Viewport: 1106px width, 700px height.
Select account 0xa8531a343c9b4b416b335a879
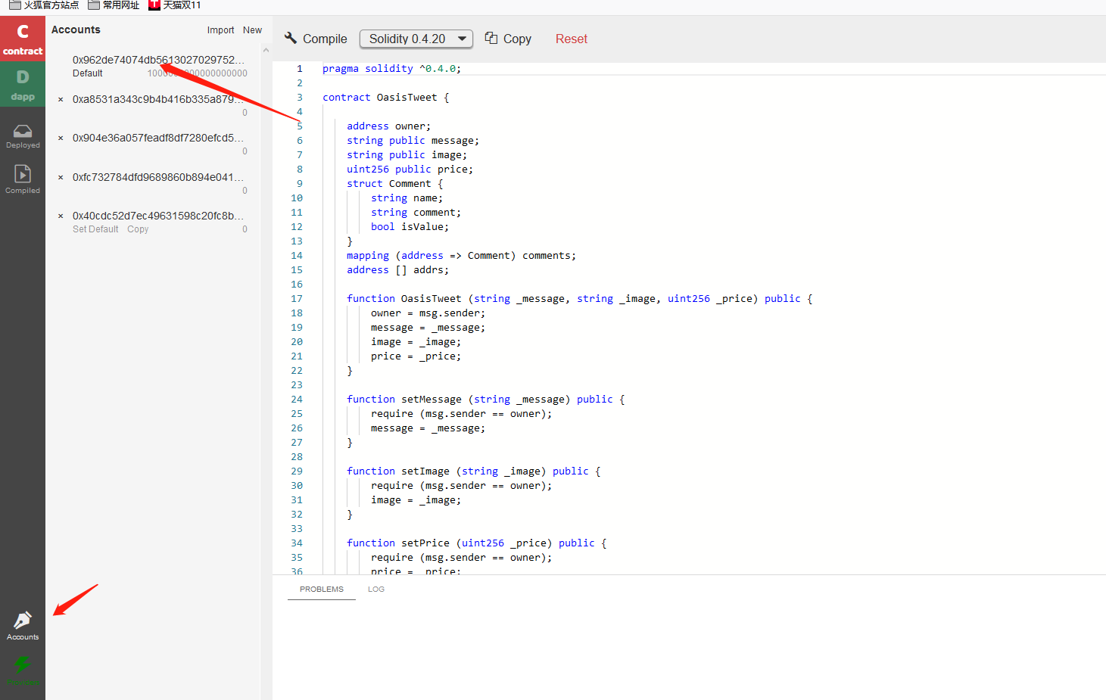pos(158,99)
